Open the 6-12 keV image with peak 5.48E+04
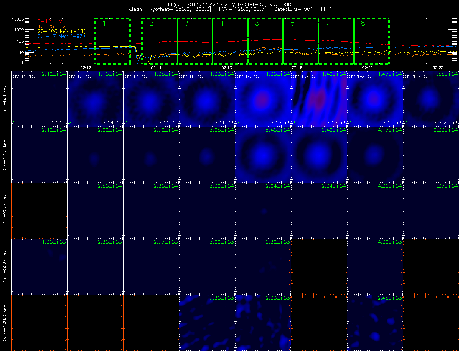The width and height of the screenshot is (459, 351). click(263, 154)
